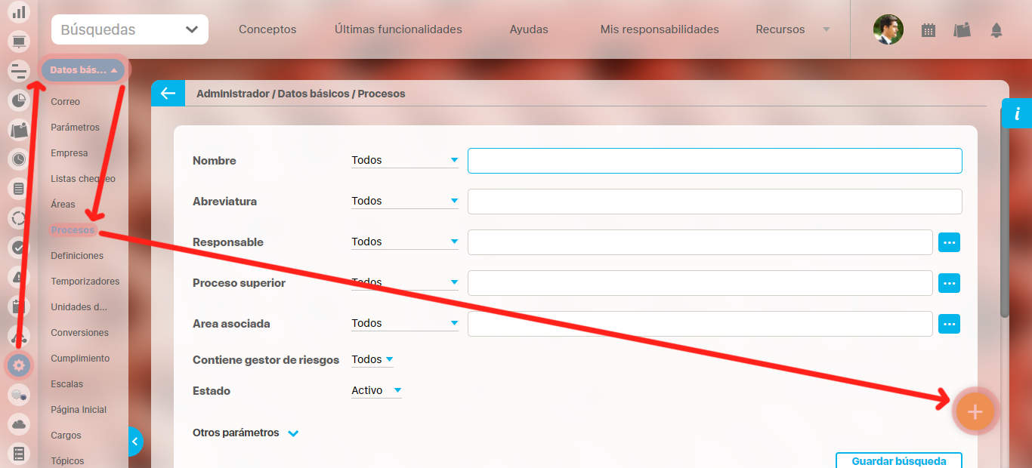Open Mis responsabilidades menu item
Image resolution: width=1032 pixels, height=468 pixels.
coord(659,30)
